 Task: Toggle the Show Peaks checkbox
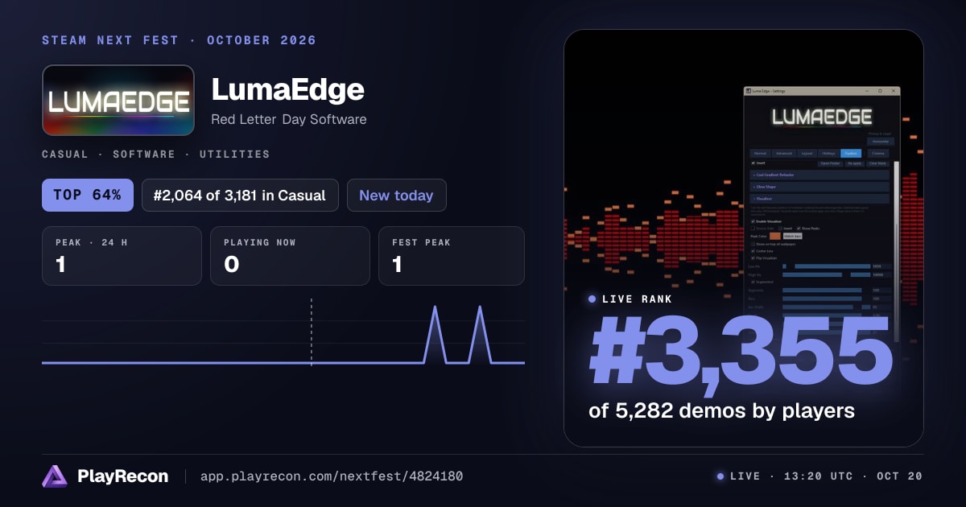[799, 229]
